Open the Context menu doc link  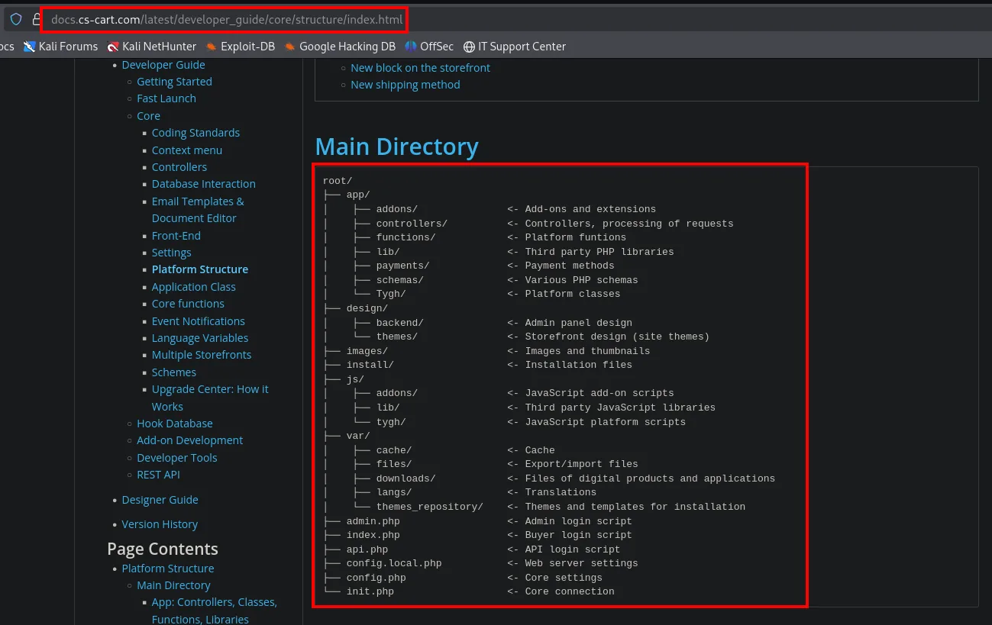(x=187, y=150)
